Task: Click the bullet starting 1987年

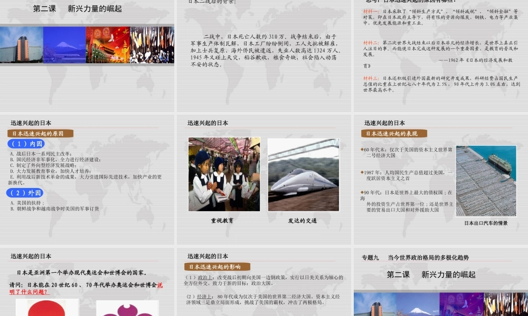Action: point(407,175)
